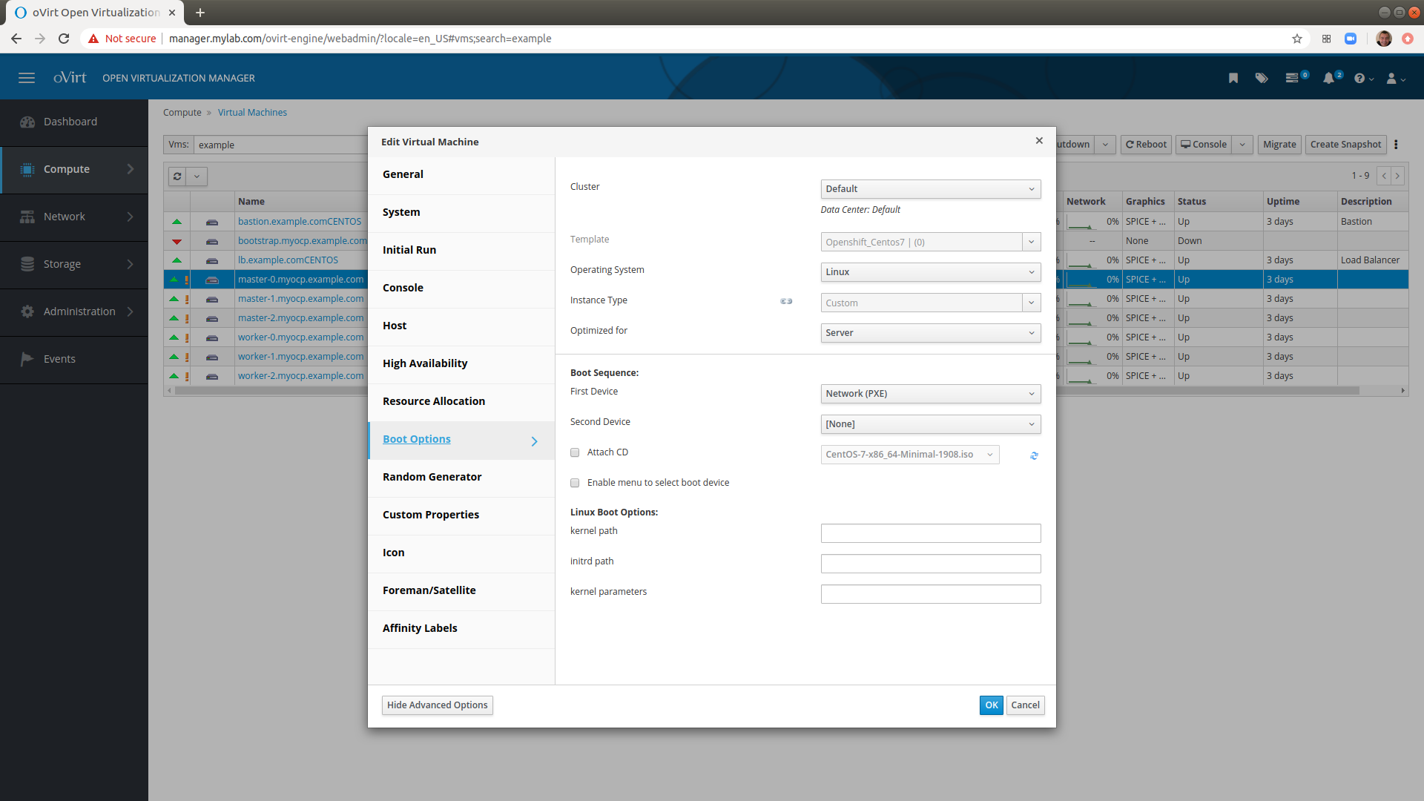Click the kernel path input field
Viewport: 1424px width, 801px height.
tap(931, 533)
